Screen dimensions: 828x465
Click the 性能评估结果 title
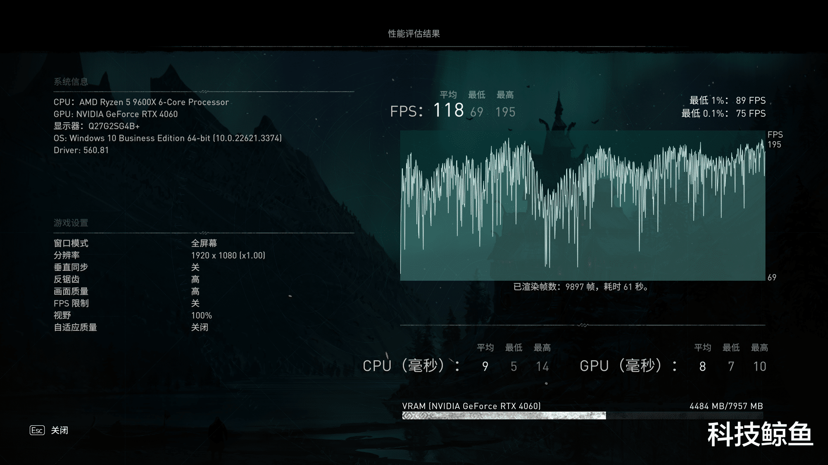tap(414, 34)
